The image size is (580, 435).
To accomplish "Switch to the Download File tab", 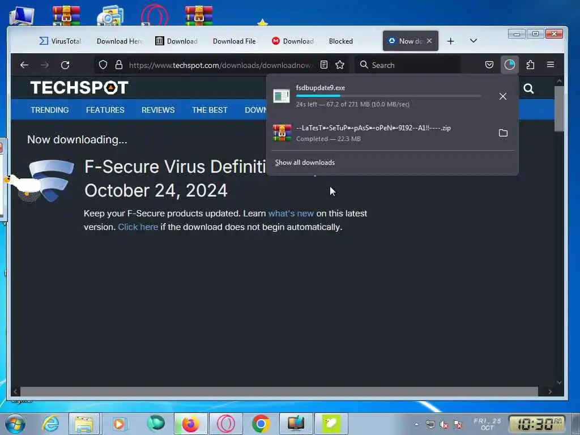I will (x=234, y=41).
